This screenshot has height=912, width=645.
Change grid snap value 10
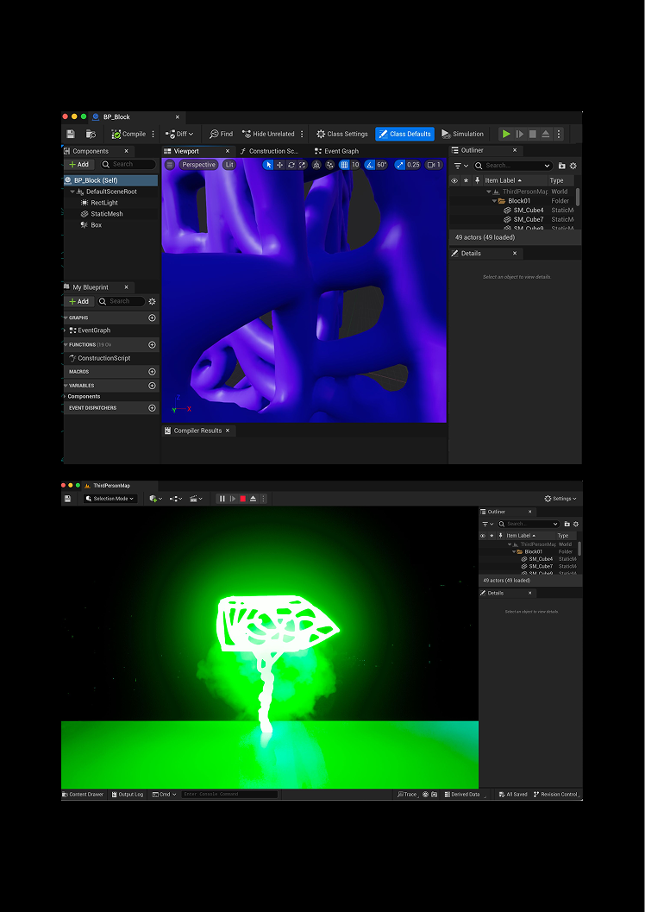(355, 165)
